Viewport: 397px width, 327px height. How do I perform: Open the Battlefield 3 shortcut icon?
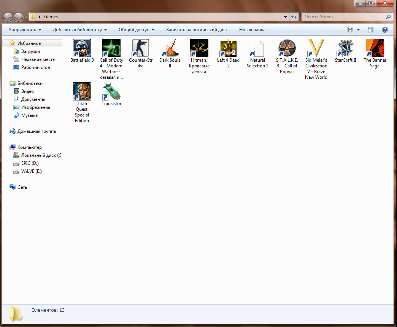[82, 48]
